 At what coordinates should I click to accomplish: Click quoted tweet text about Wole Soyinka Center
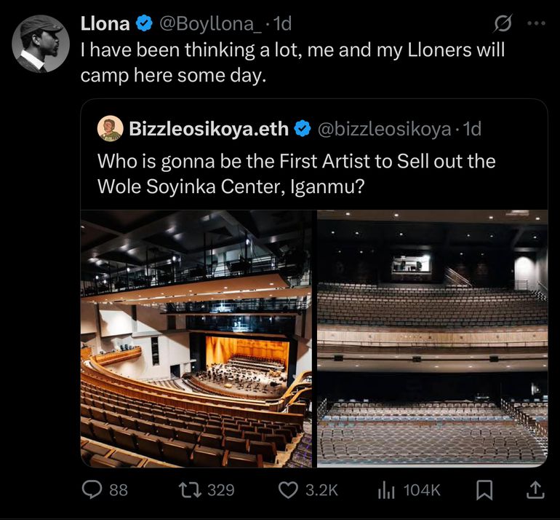point(296,173)
